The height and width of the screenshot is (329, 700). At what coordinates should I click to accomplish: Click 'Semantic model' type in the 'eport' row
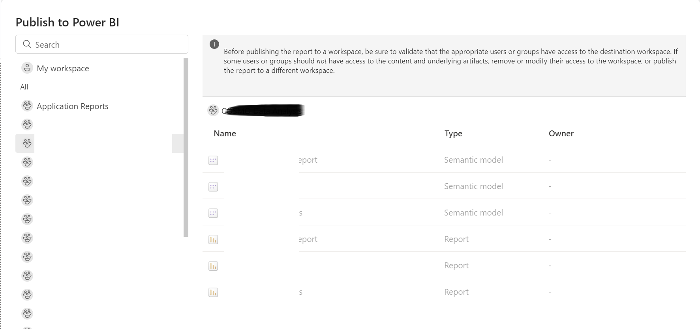[473, 160]
